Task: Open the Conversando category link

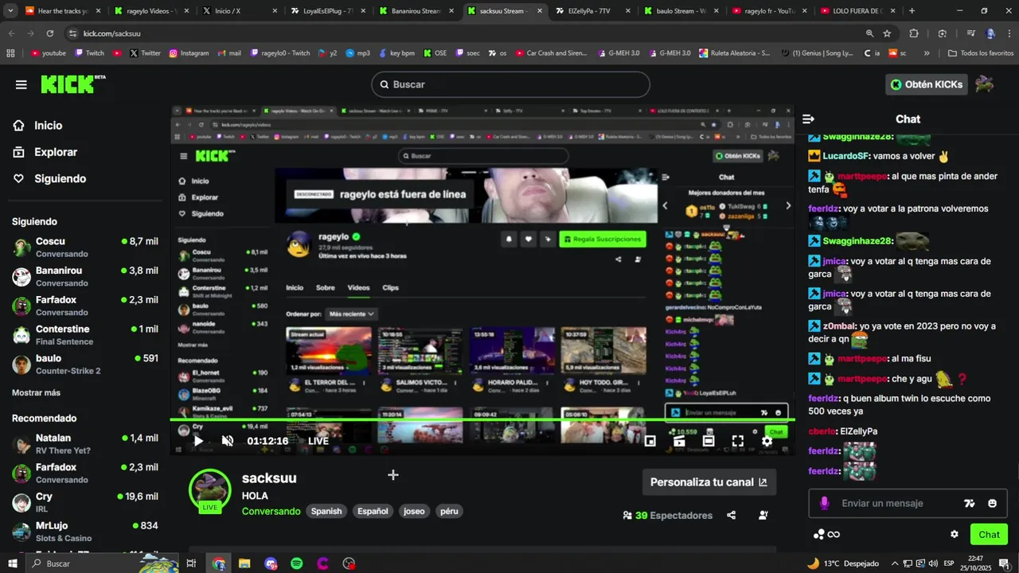Action: pos(271,511)
